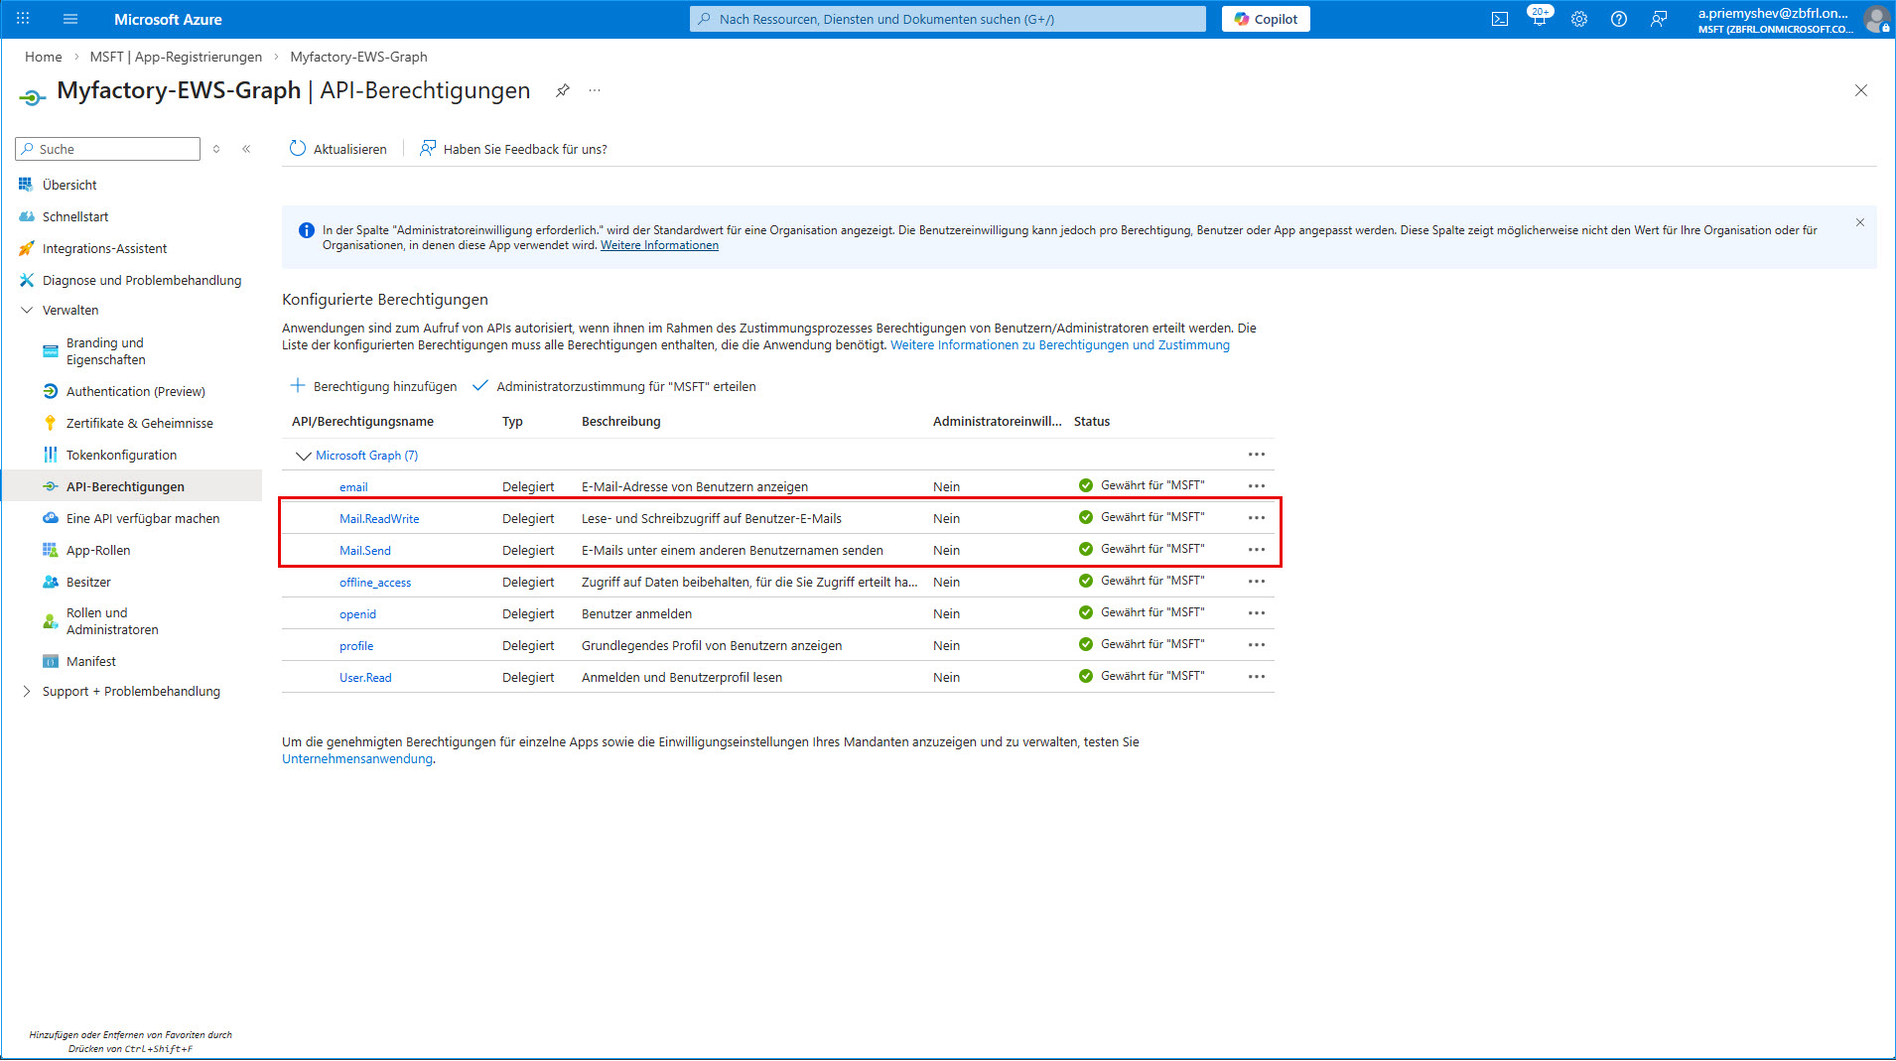Collapse the left sidebar navigation pane
Viewport: 1896px width, 1061px height.
pyautogui.click(x=246, y=149)
